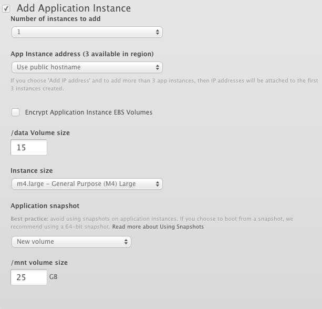Click the Instance size label
The image size is (322, 309).
click(x=32, y=171)
